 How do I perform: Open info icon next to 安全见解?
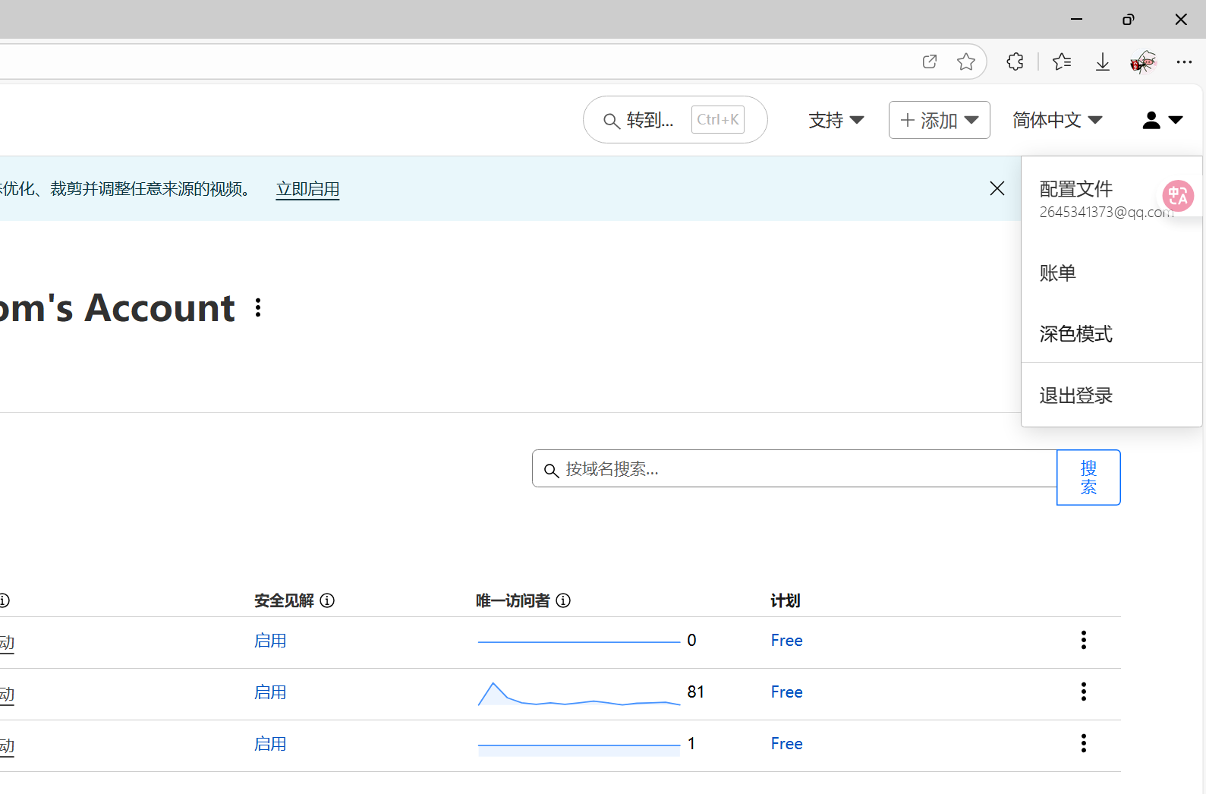point(327,600)
